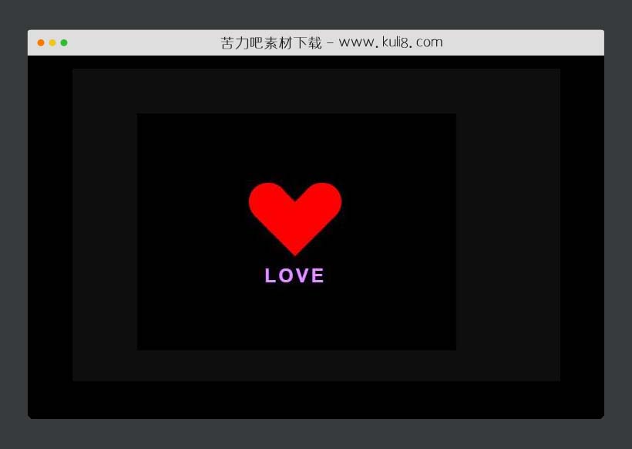Click the bottom pointed tip of the heart

click(295, 250)
